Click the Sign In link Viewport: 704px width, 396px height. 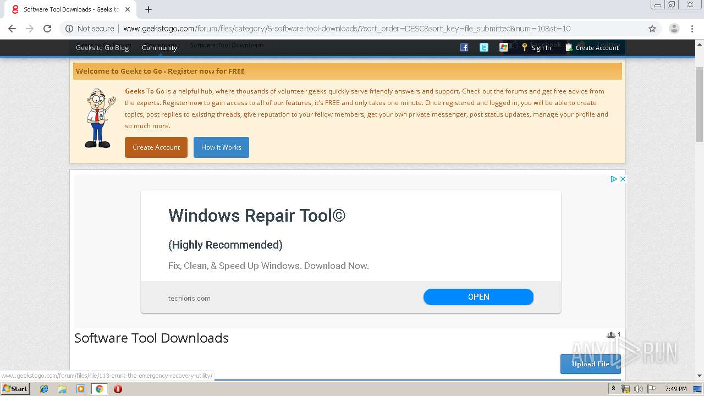pyautogui.click(x=536, y=48)
